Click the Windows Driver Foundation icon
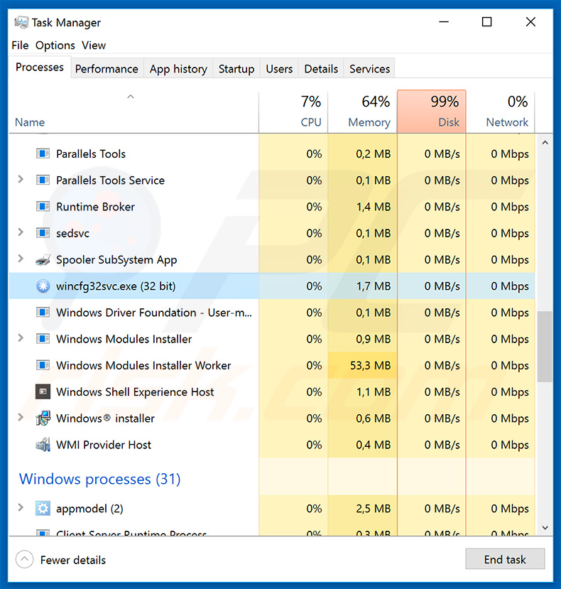This screenshot has height=589, width=561. (x=43, y=313)
